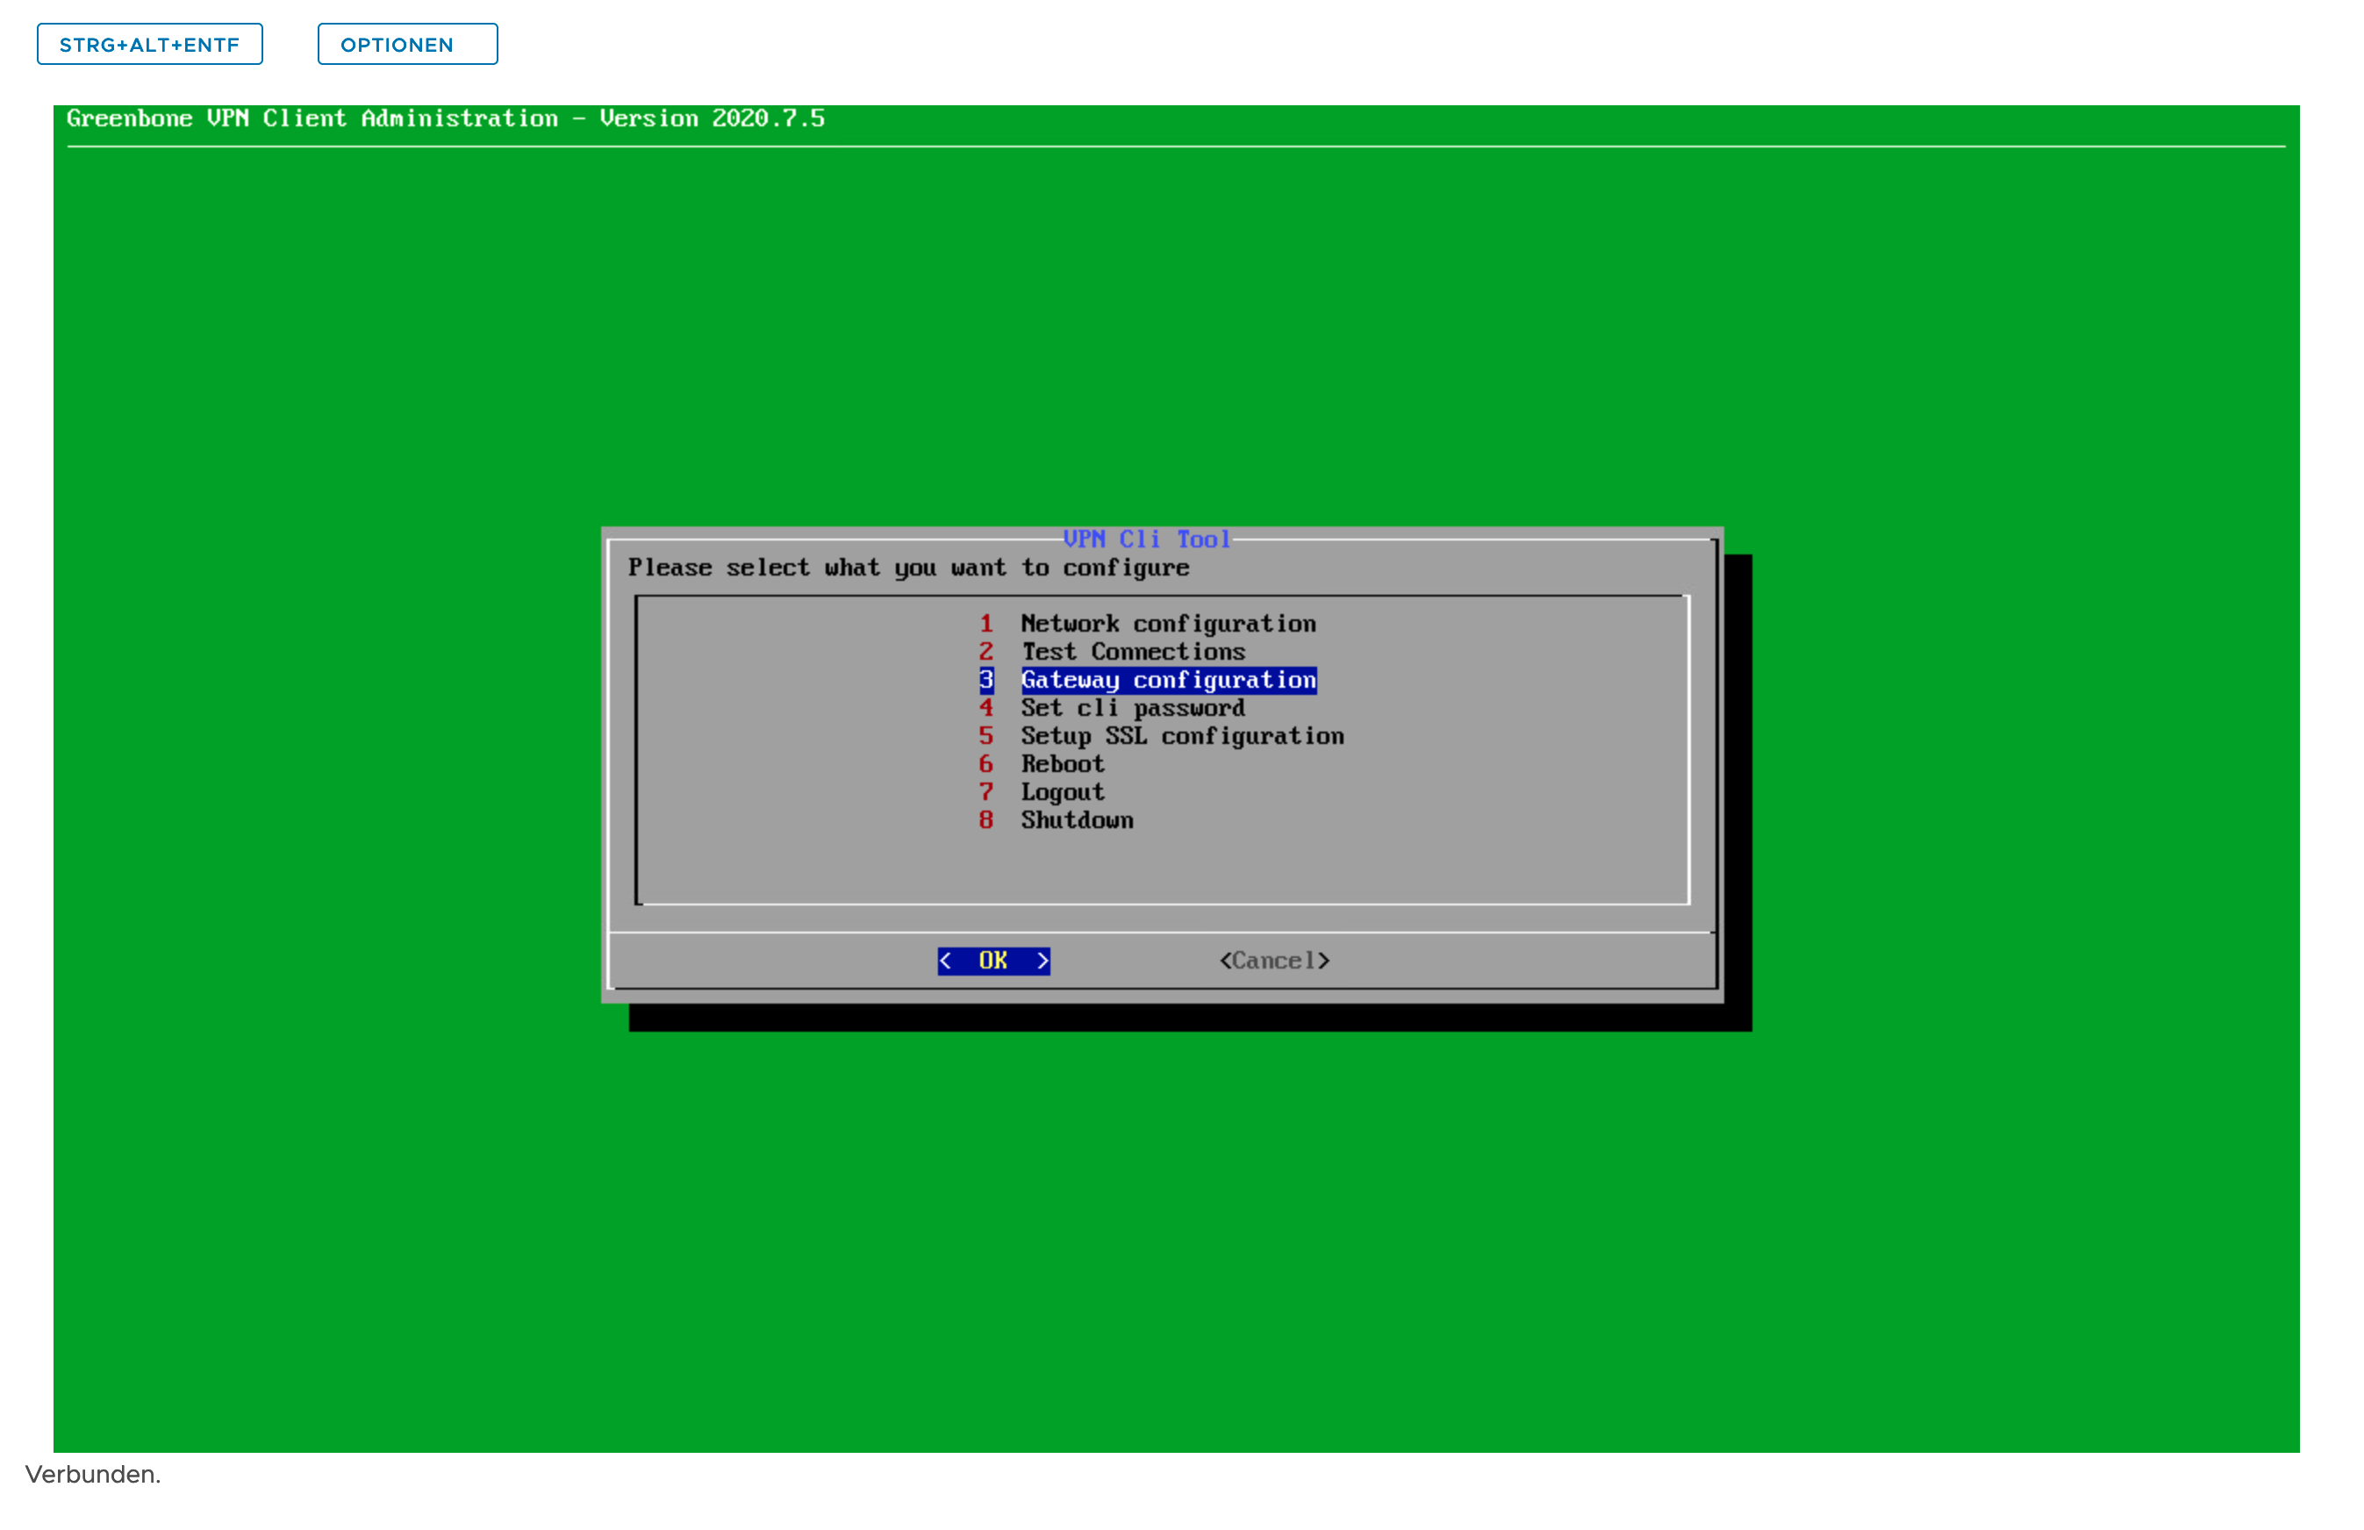Select the Logout menu entry

pos(1042,792)
